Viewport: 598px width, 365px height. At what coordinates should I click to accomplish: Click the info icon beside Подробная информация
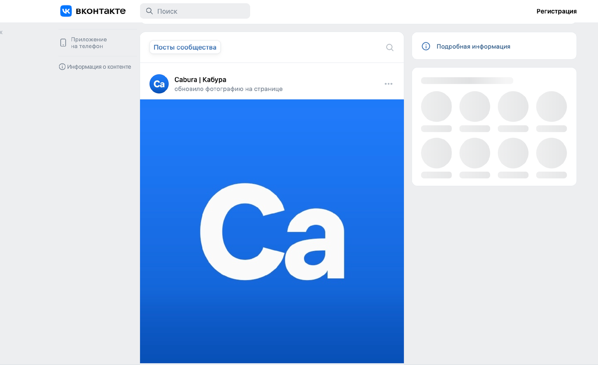(x=426, y=46)
